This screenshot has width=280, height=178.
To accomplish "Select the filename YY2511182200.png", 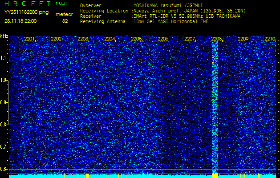I will 26,12.
